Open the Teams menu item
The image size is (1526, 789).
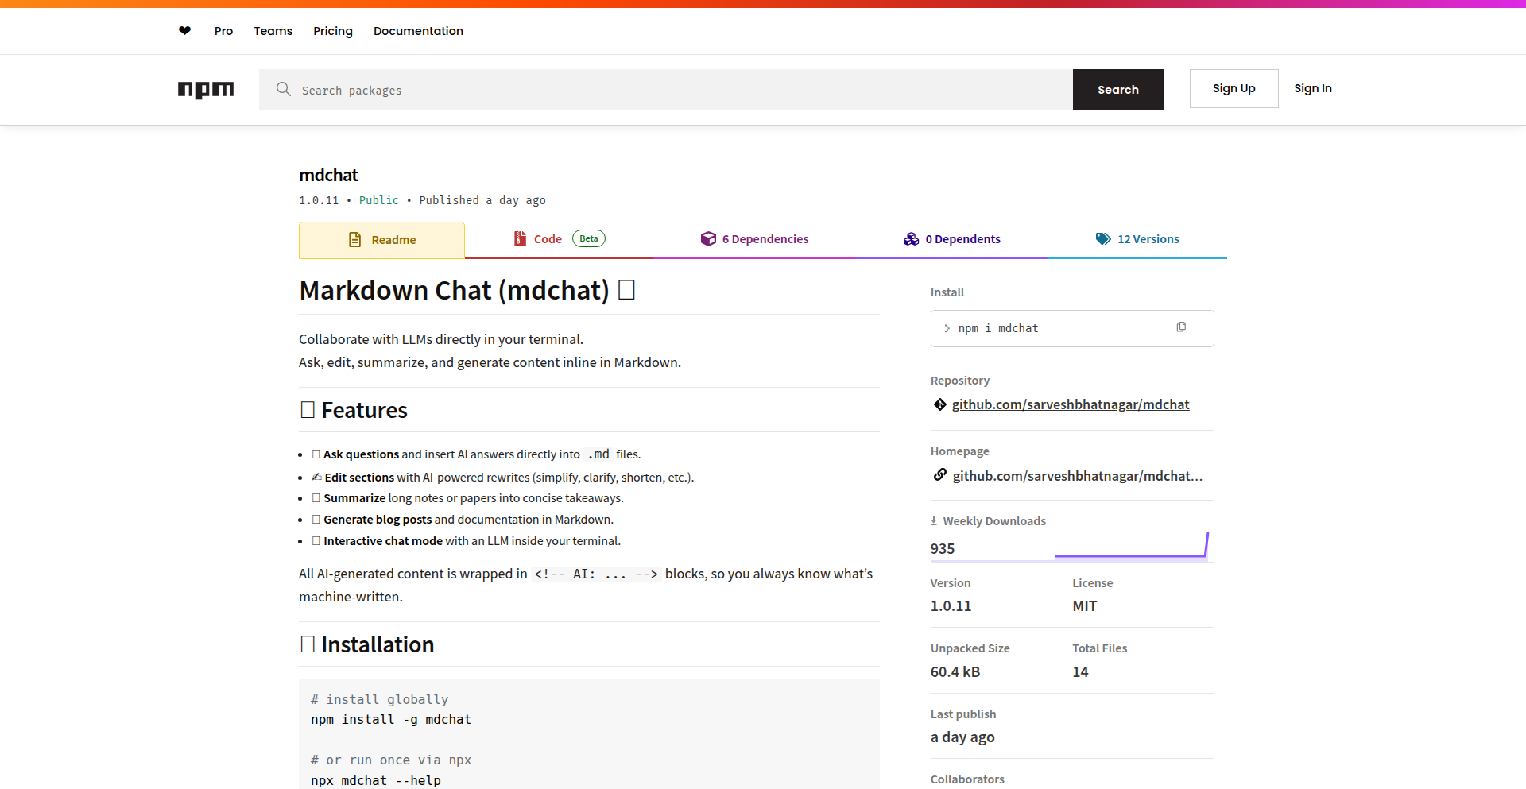pos(273,31)
